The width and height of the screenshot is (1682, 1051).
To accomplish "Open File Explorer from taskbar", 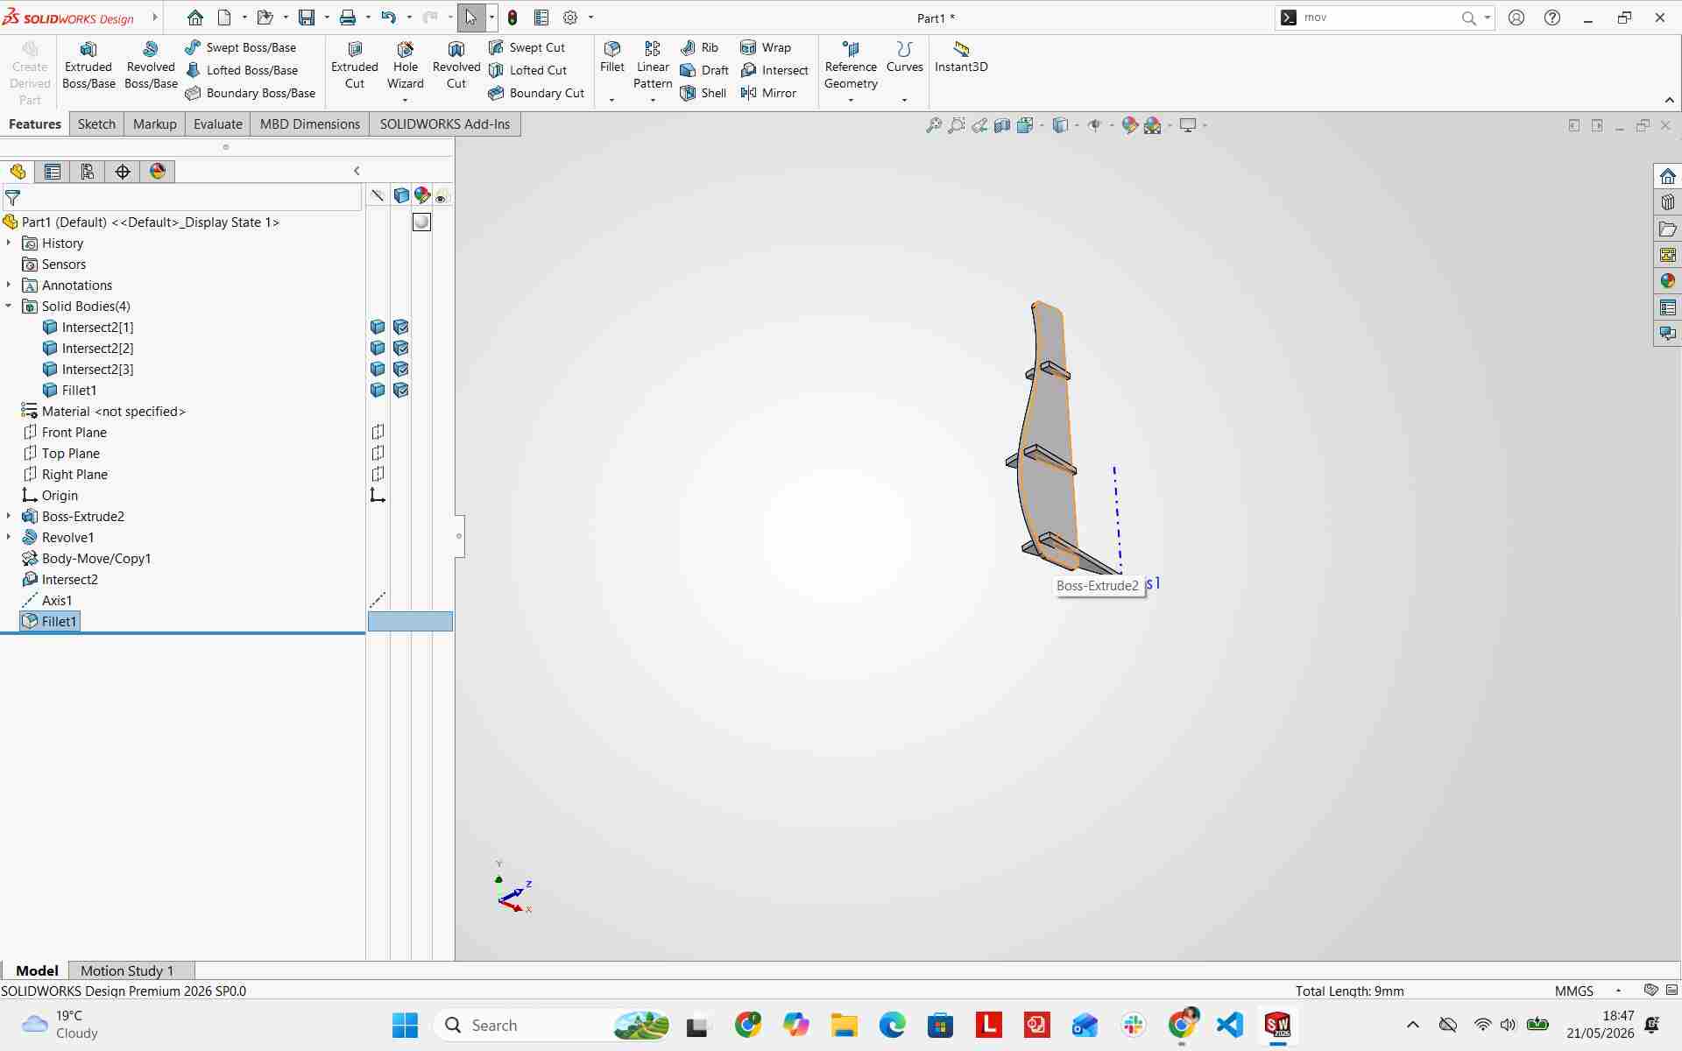I will pos(844,1025).
